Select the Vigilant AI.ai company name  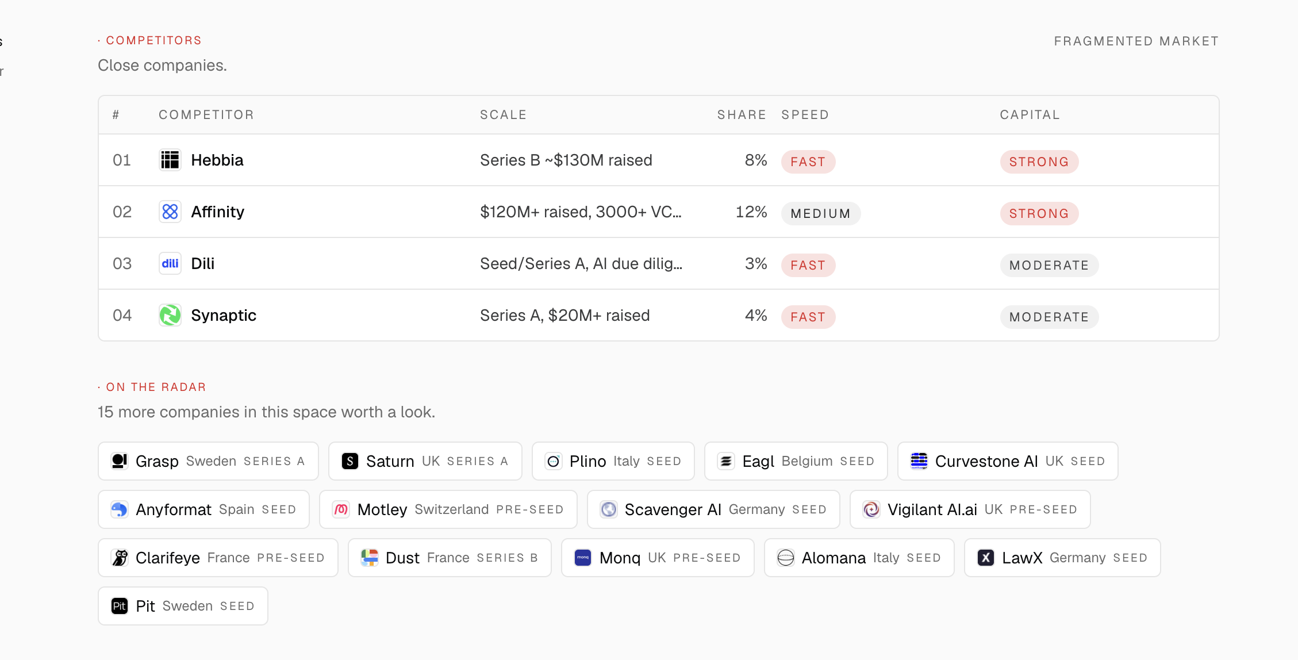pyautogui.click(x=932, y=509)
